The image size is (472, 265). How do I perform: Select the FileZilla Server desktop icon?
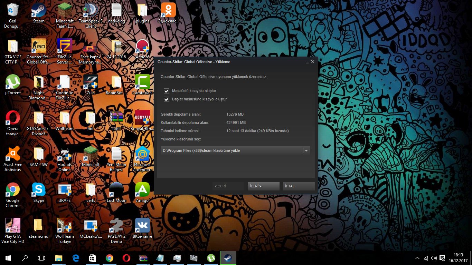click(65, 51)
